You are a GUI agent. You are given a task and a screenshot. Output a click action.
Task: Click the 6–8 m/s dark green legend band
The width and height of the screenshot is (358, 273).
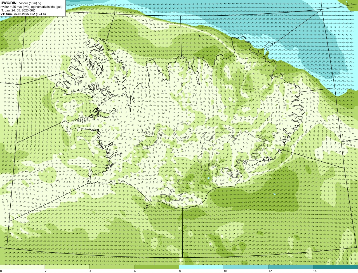pos(157,267)
